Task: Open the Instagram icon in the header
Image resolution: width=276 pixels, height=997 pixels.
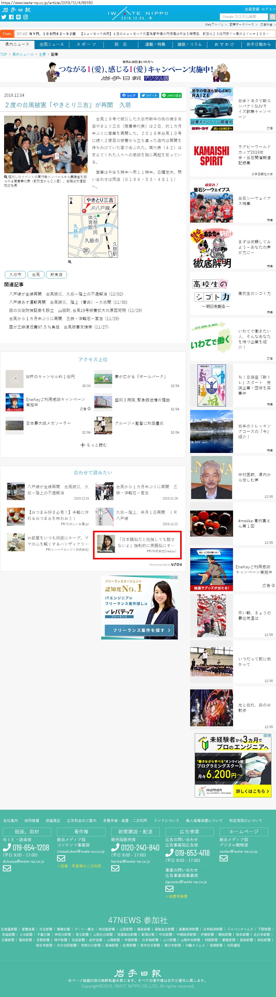Action: (26, 17)
